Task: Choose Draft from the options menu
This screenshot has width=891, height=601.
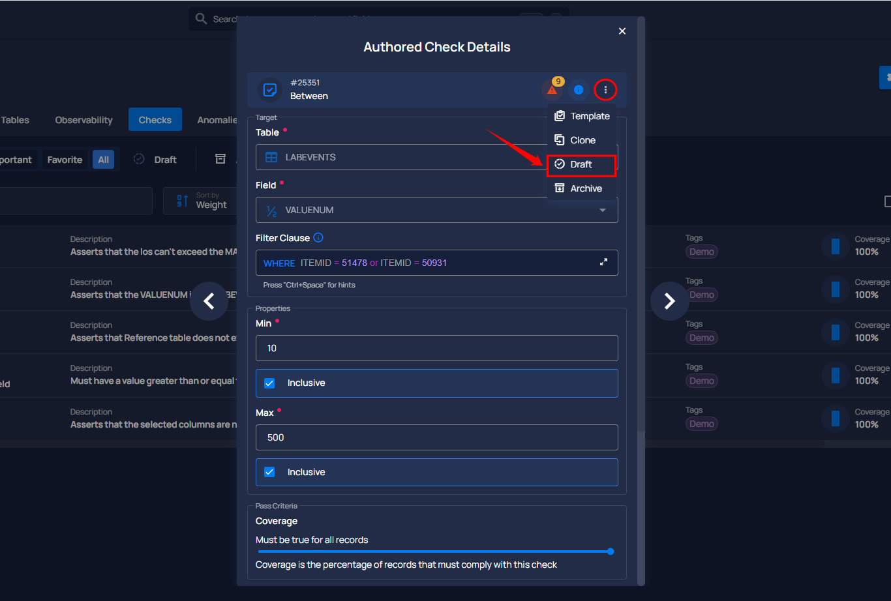Action: pos(582,164)
